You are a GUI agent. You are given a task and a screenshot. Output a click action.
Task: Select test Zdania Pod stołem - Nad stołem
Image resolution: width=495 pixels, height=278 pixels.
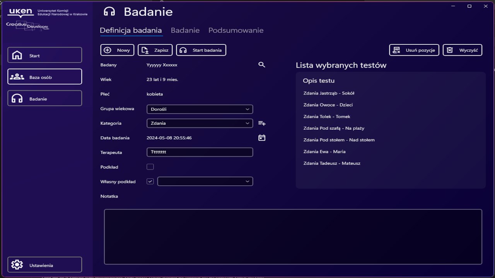(339, 140)
